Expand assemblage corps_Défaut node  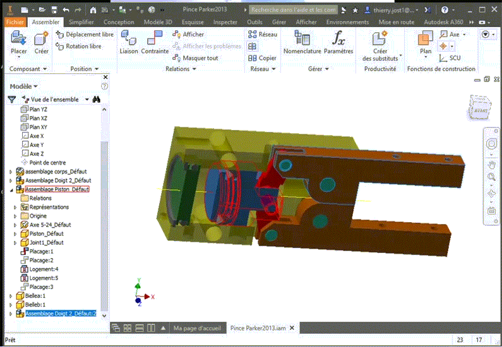[x=11, y=172]
